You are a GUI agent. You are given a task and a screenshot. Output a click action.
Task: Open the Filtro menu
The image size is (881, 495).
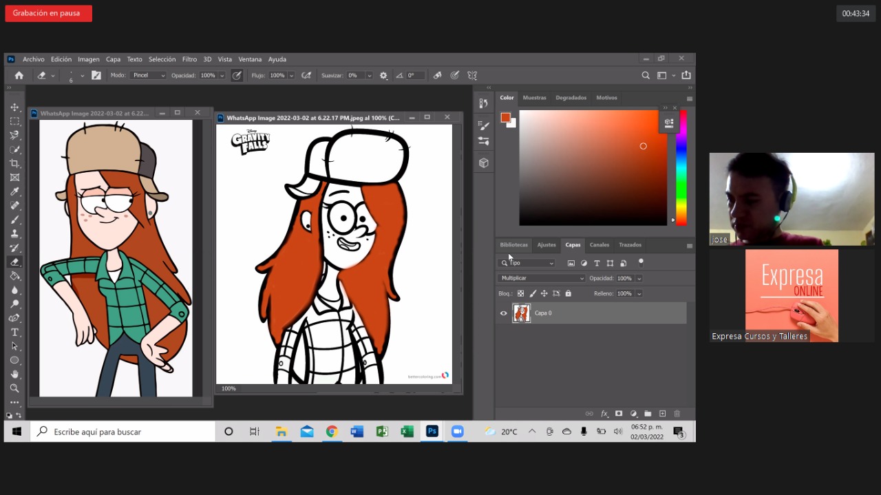(189, 59)
